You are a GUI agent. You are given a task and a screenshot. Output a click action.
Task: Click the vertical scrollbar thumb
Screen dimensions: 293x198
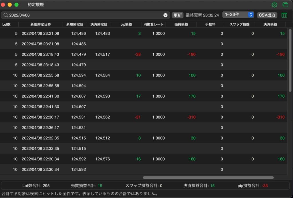(x=290, y=60)
